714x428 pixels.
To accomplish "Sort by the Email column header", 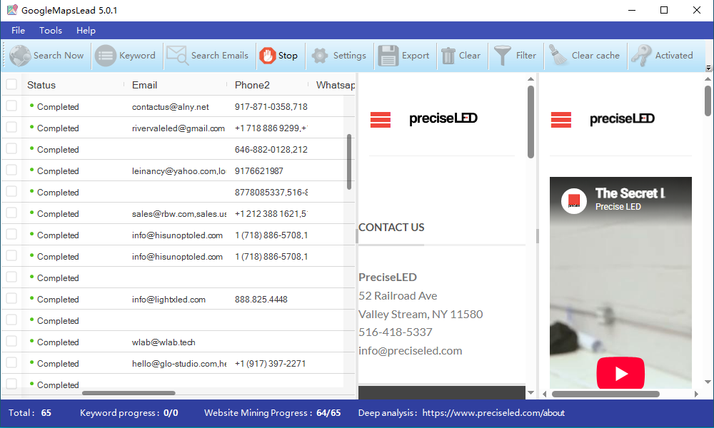I will 144,85.
